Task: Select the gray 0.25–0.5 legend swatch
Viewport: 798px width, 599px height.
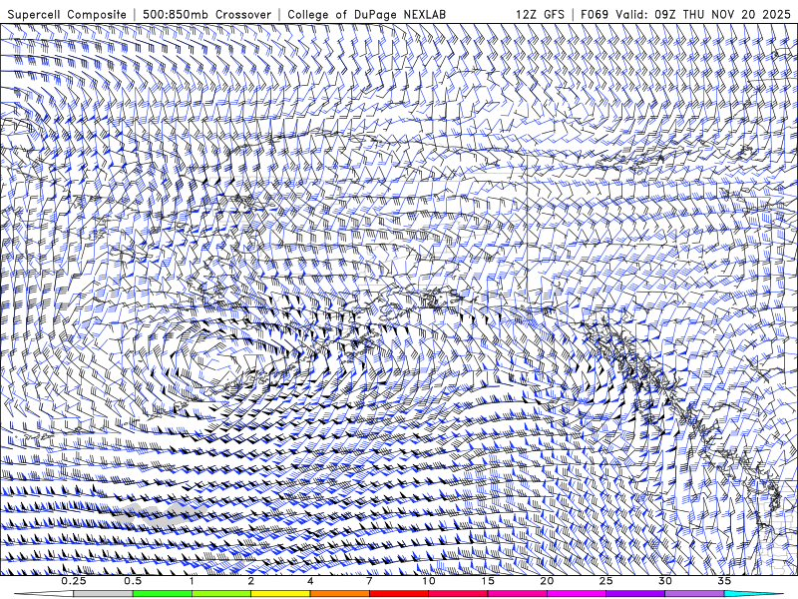Action: click(x=104, y=594)
